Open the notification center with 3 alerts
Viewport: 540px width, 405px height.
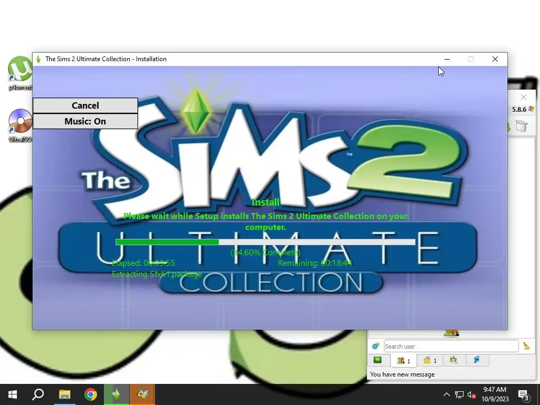[x=524, y=395]
